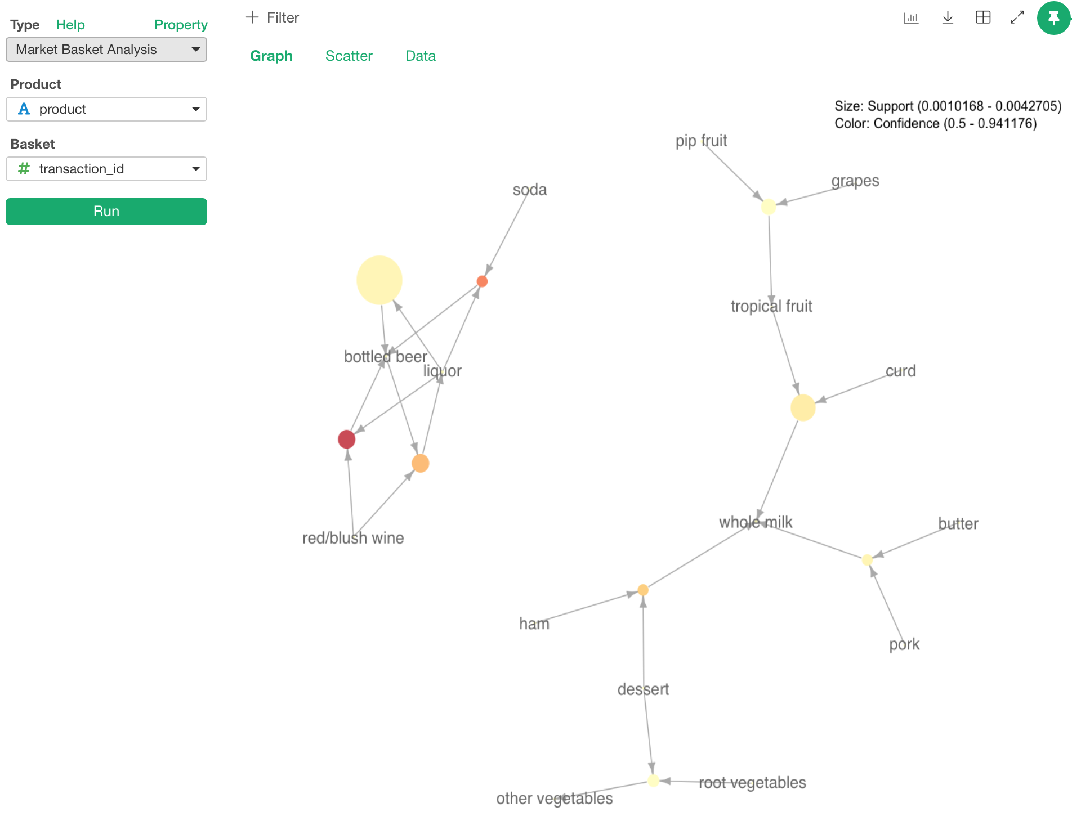Open the Market Basket Analysis type dropdown
1072x825 pixels.
(x=106, y=50)
